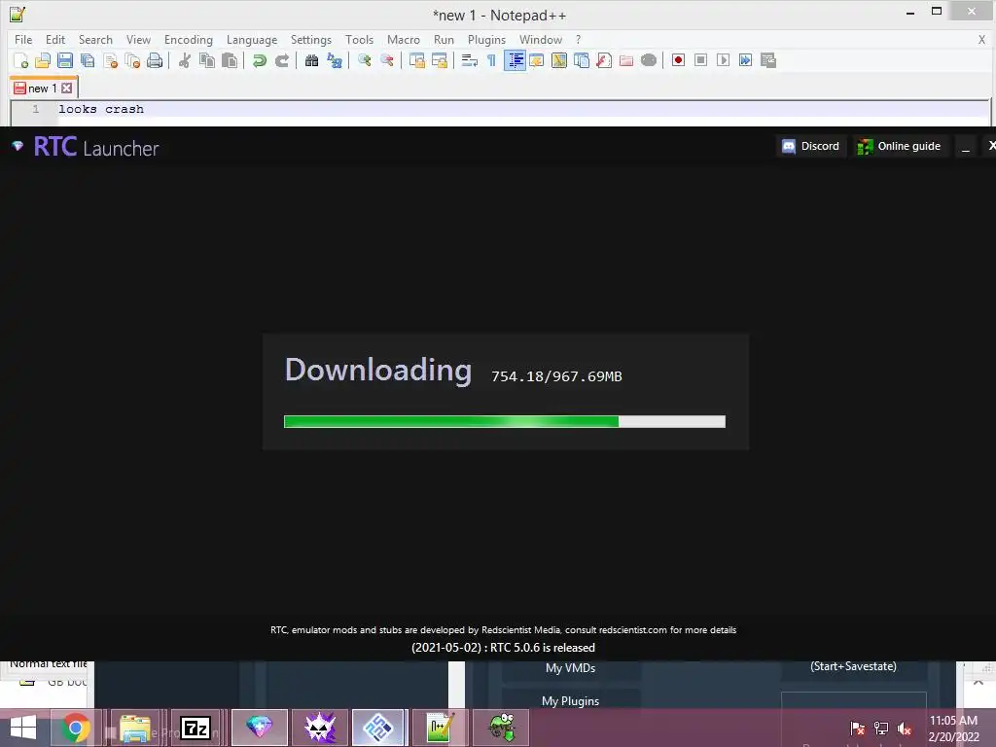The width and height of the screenshot is (996, 747).
Task: Open the Replace dialog icon
Action: tap(335, 60)
